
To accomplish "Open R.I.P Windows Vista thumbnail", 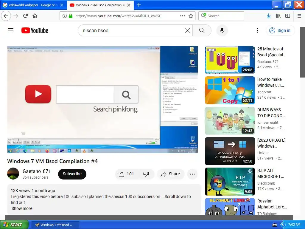I will 230,182.
